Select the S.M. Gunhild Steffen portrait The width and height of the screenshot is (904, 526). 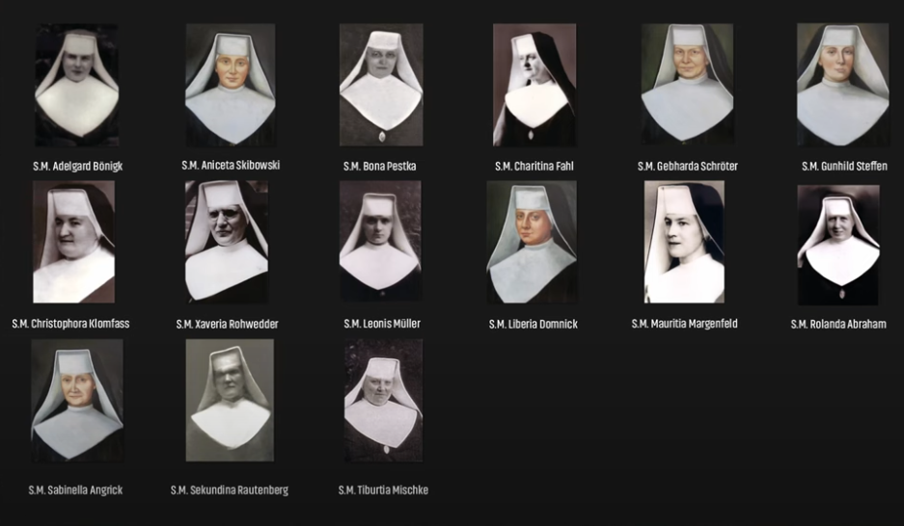tap(843, 85)
